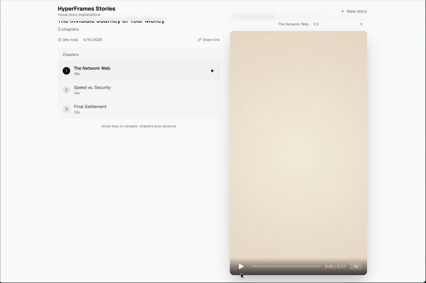The image size is (426, 283).
Task: Select chapter number 2 circle badge
Action: (x=66, y=90)
